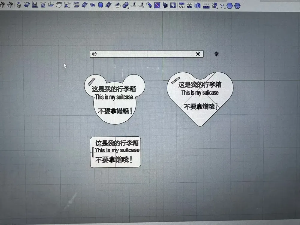Click the plain blue hexagon icon
Image resolution: width=300 pixels, height=225 pixels.
229,6
